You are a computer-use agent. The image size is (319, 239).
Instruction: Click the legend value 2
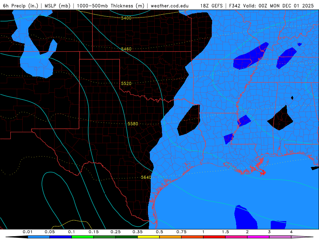pyautogui.click(x=247, y=232)
